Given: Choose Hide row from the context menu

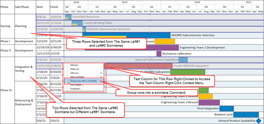Looking at the screenshot, I should pyautogui.click(x=75, y=69).
